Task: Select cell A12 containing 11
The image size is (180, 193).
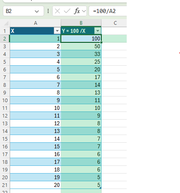Action: click(x=36, y=116)
